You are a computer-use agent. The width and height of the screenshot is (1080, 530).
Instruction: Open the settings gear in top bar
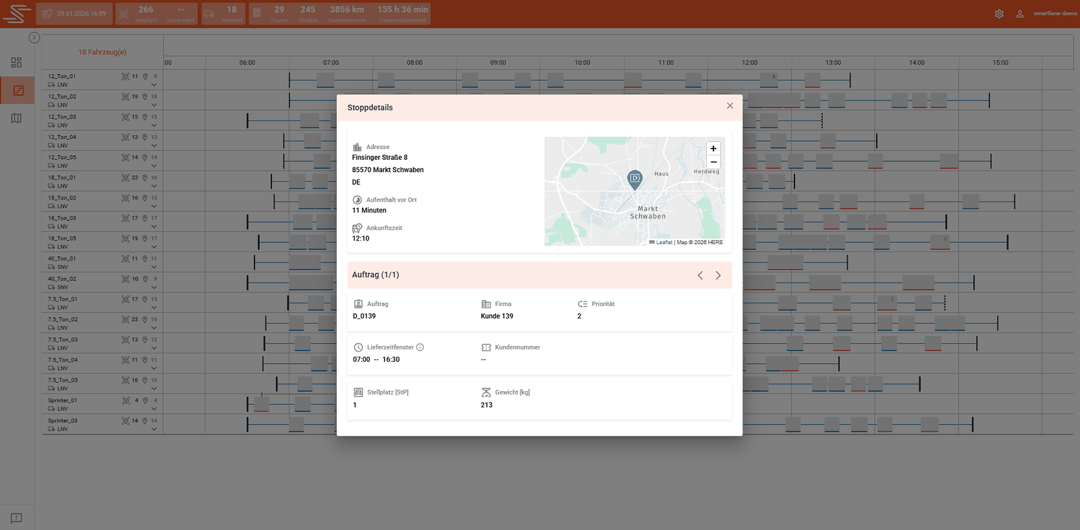(999, 13)
